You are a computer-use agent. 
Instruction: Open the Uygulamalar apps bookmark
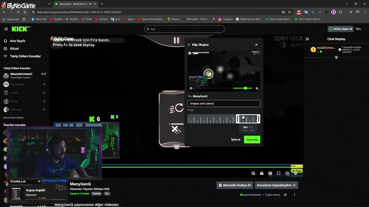(x=11, y=19)
